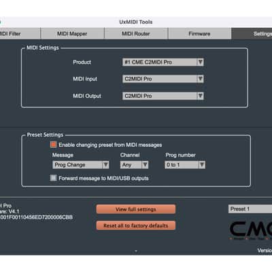Click View full settings button

(x=136, y=209)
